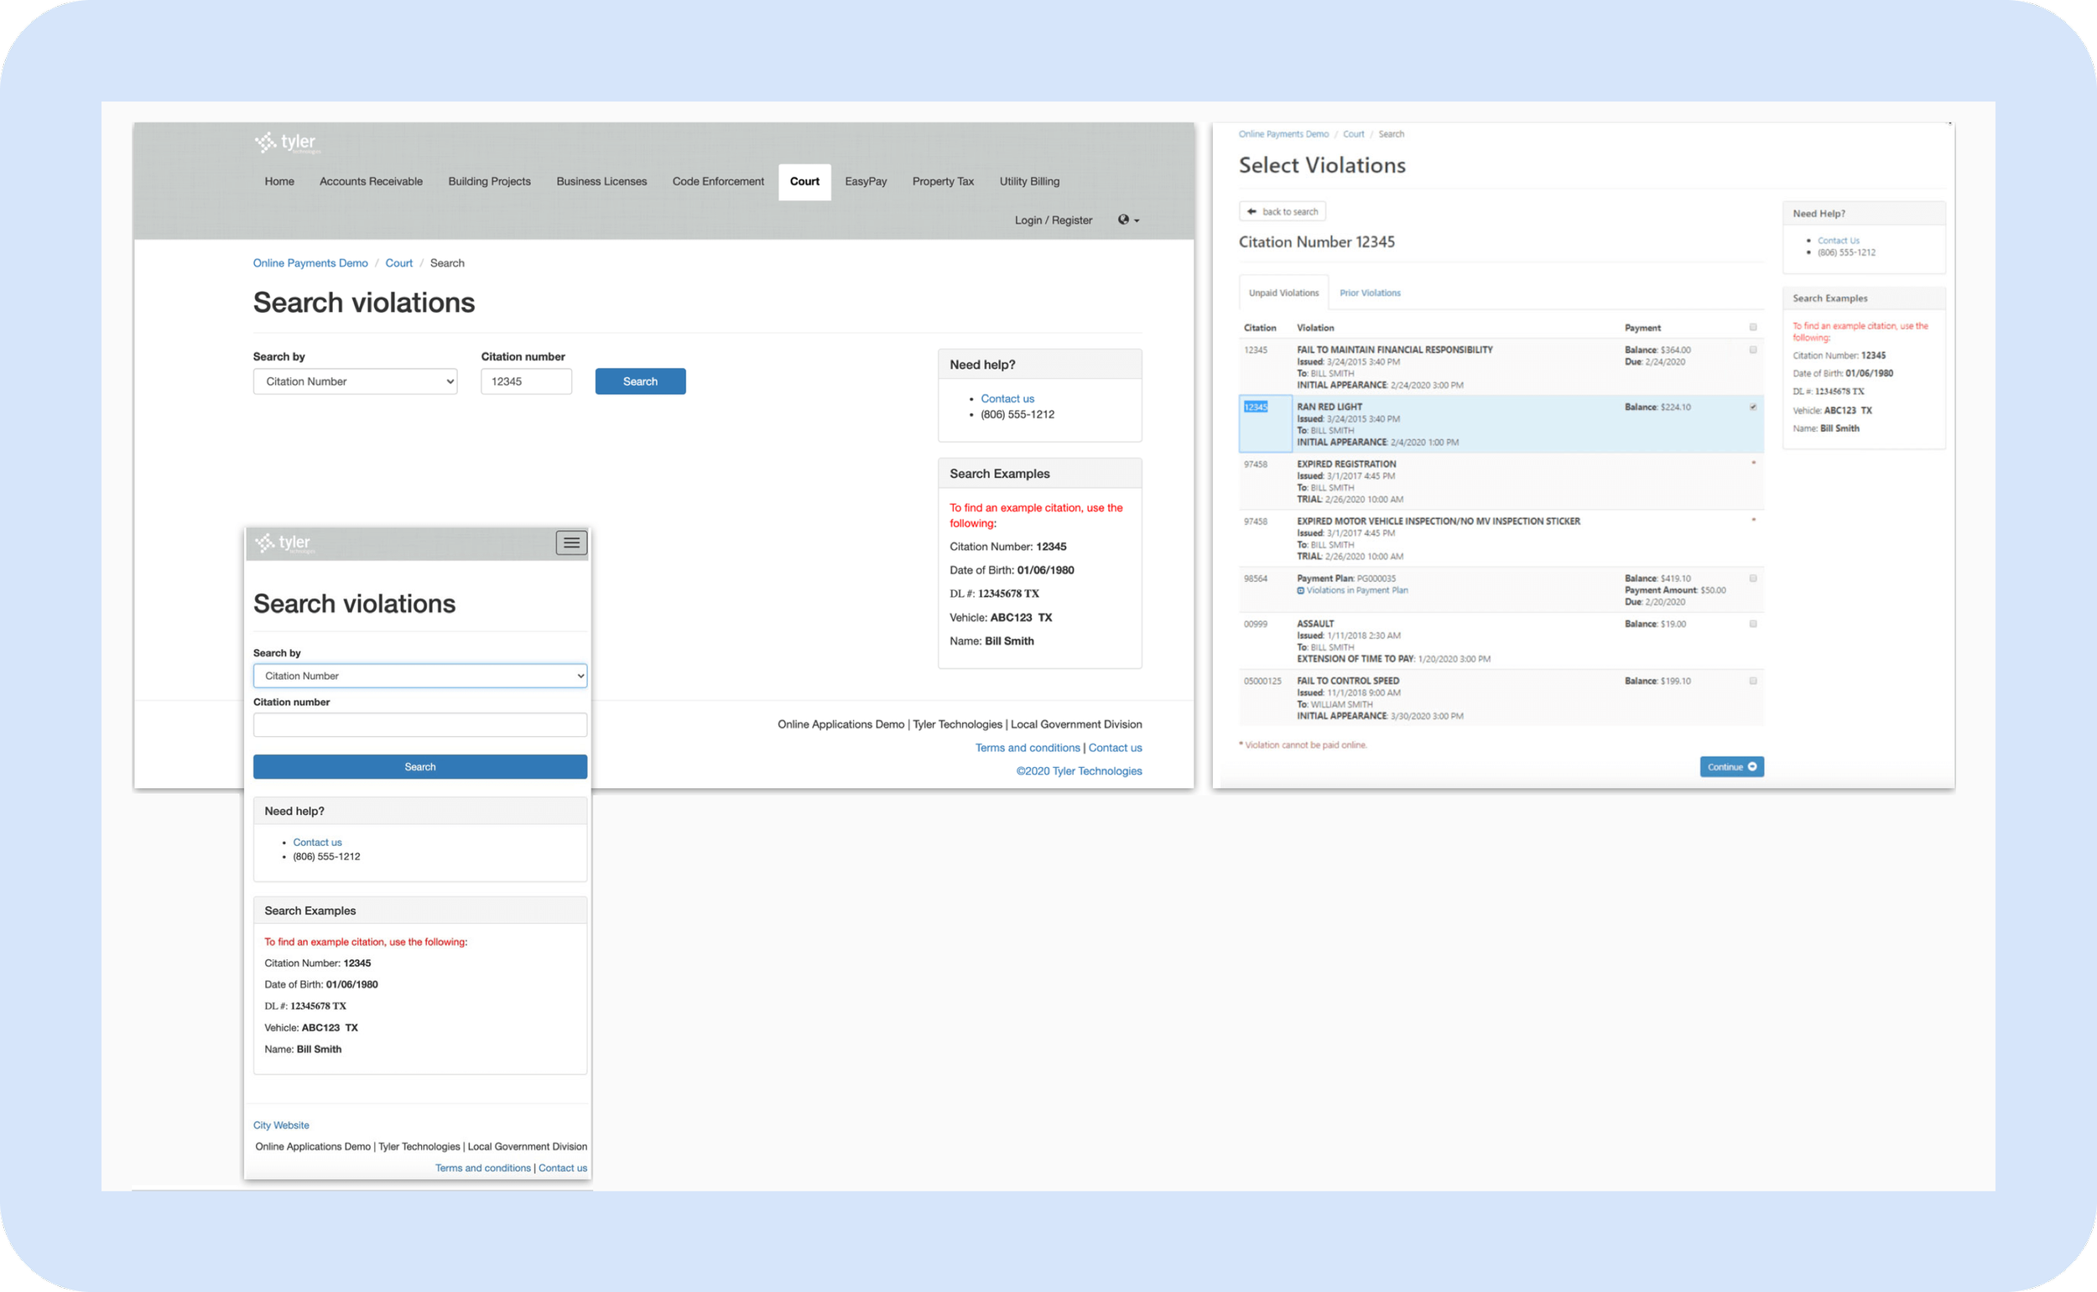Click the Login / Register link
Screen dimensions: 2097x1292
point(1053,220)
